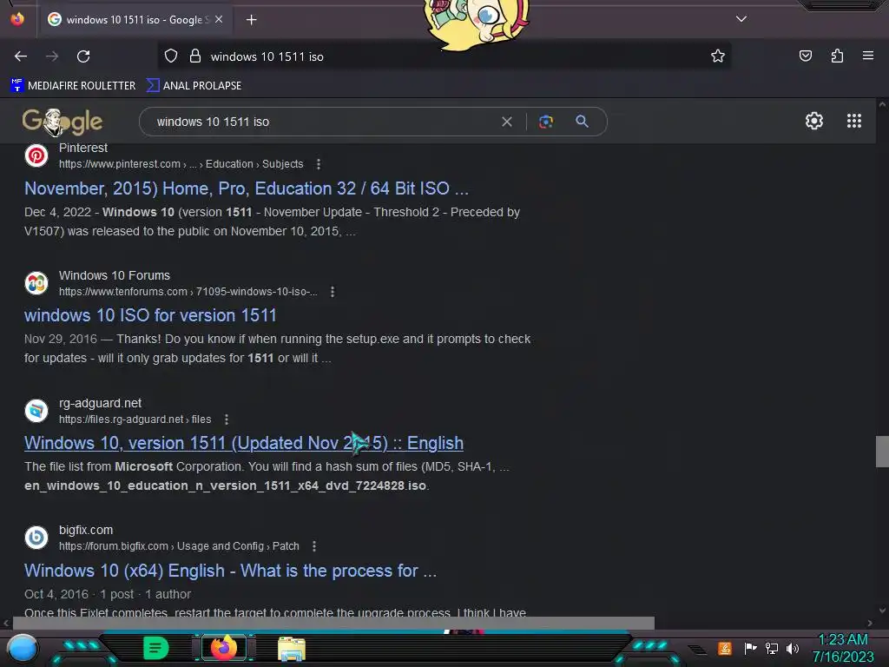This screenshot has width=889, height=667.
Task: Clear the Google search box with X
Action: click(507, 122)
